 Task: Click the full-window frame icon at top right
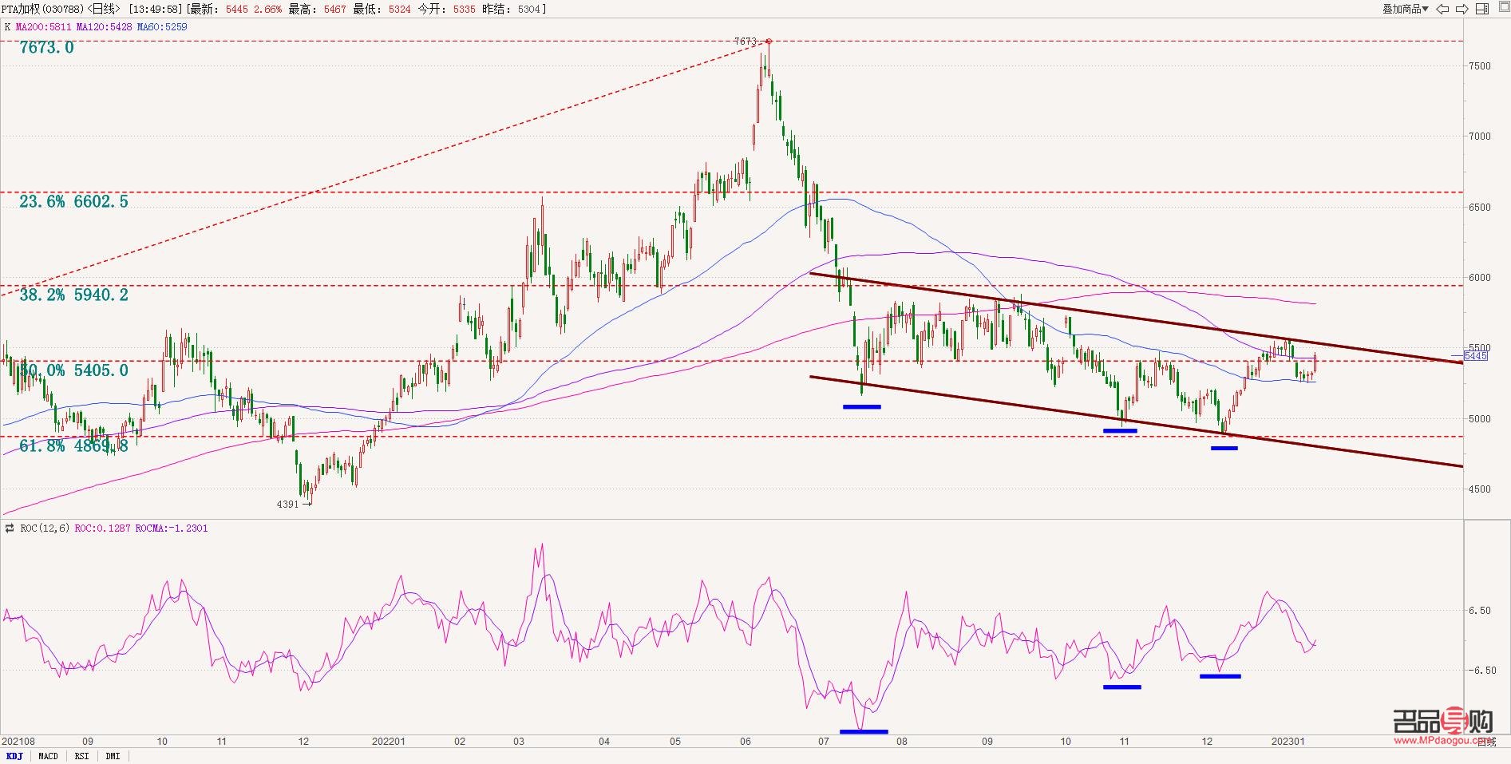(1501, 9)
